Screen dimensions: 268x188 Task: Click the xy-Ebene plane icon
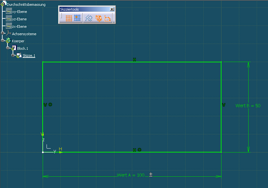point(9,11)
